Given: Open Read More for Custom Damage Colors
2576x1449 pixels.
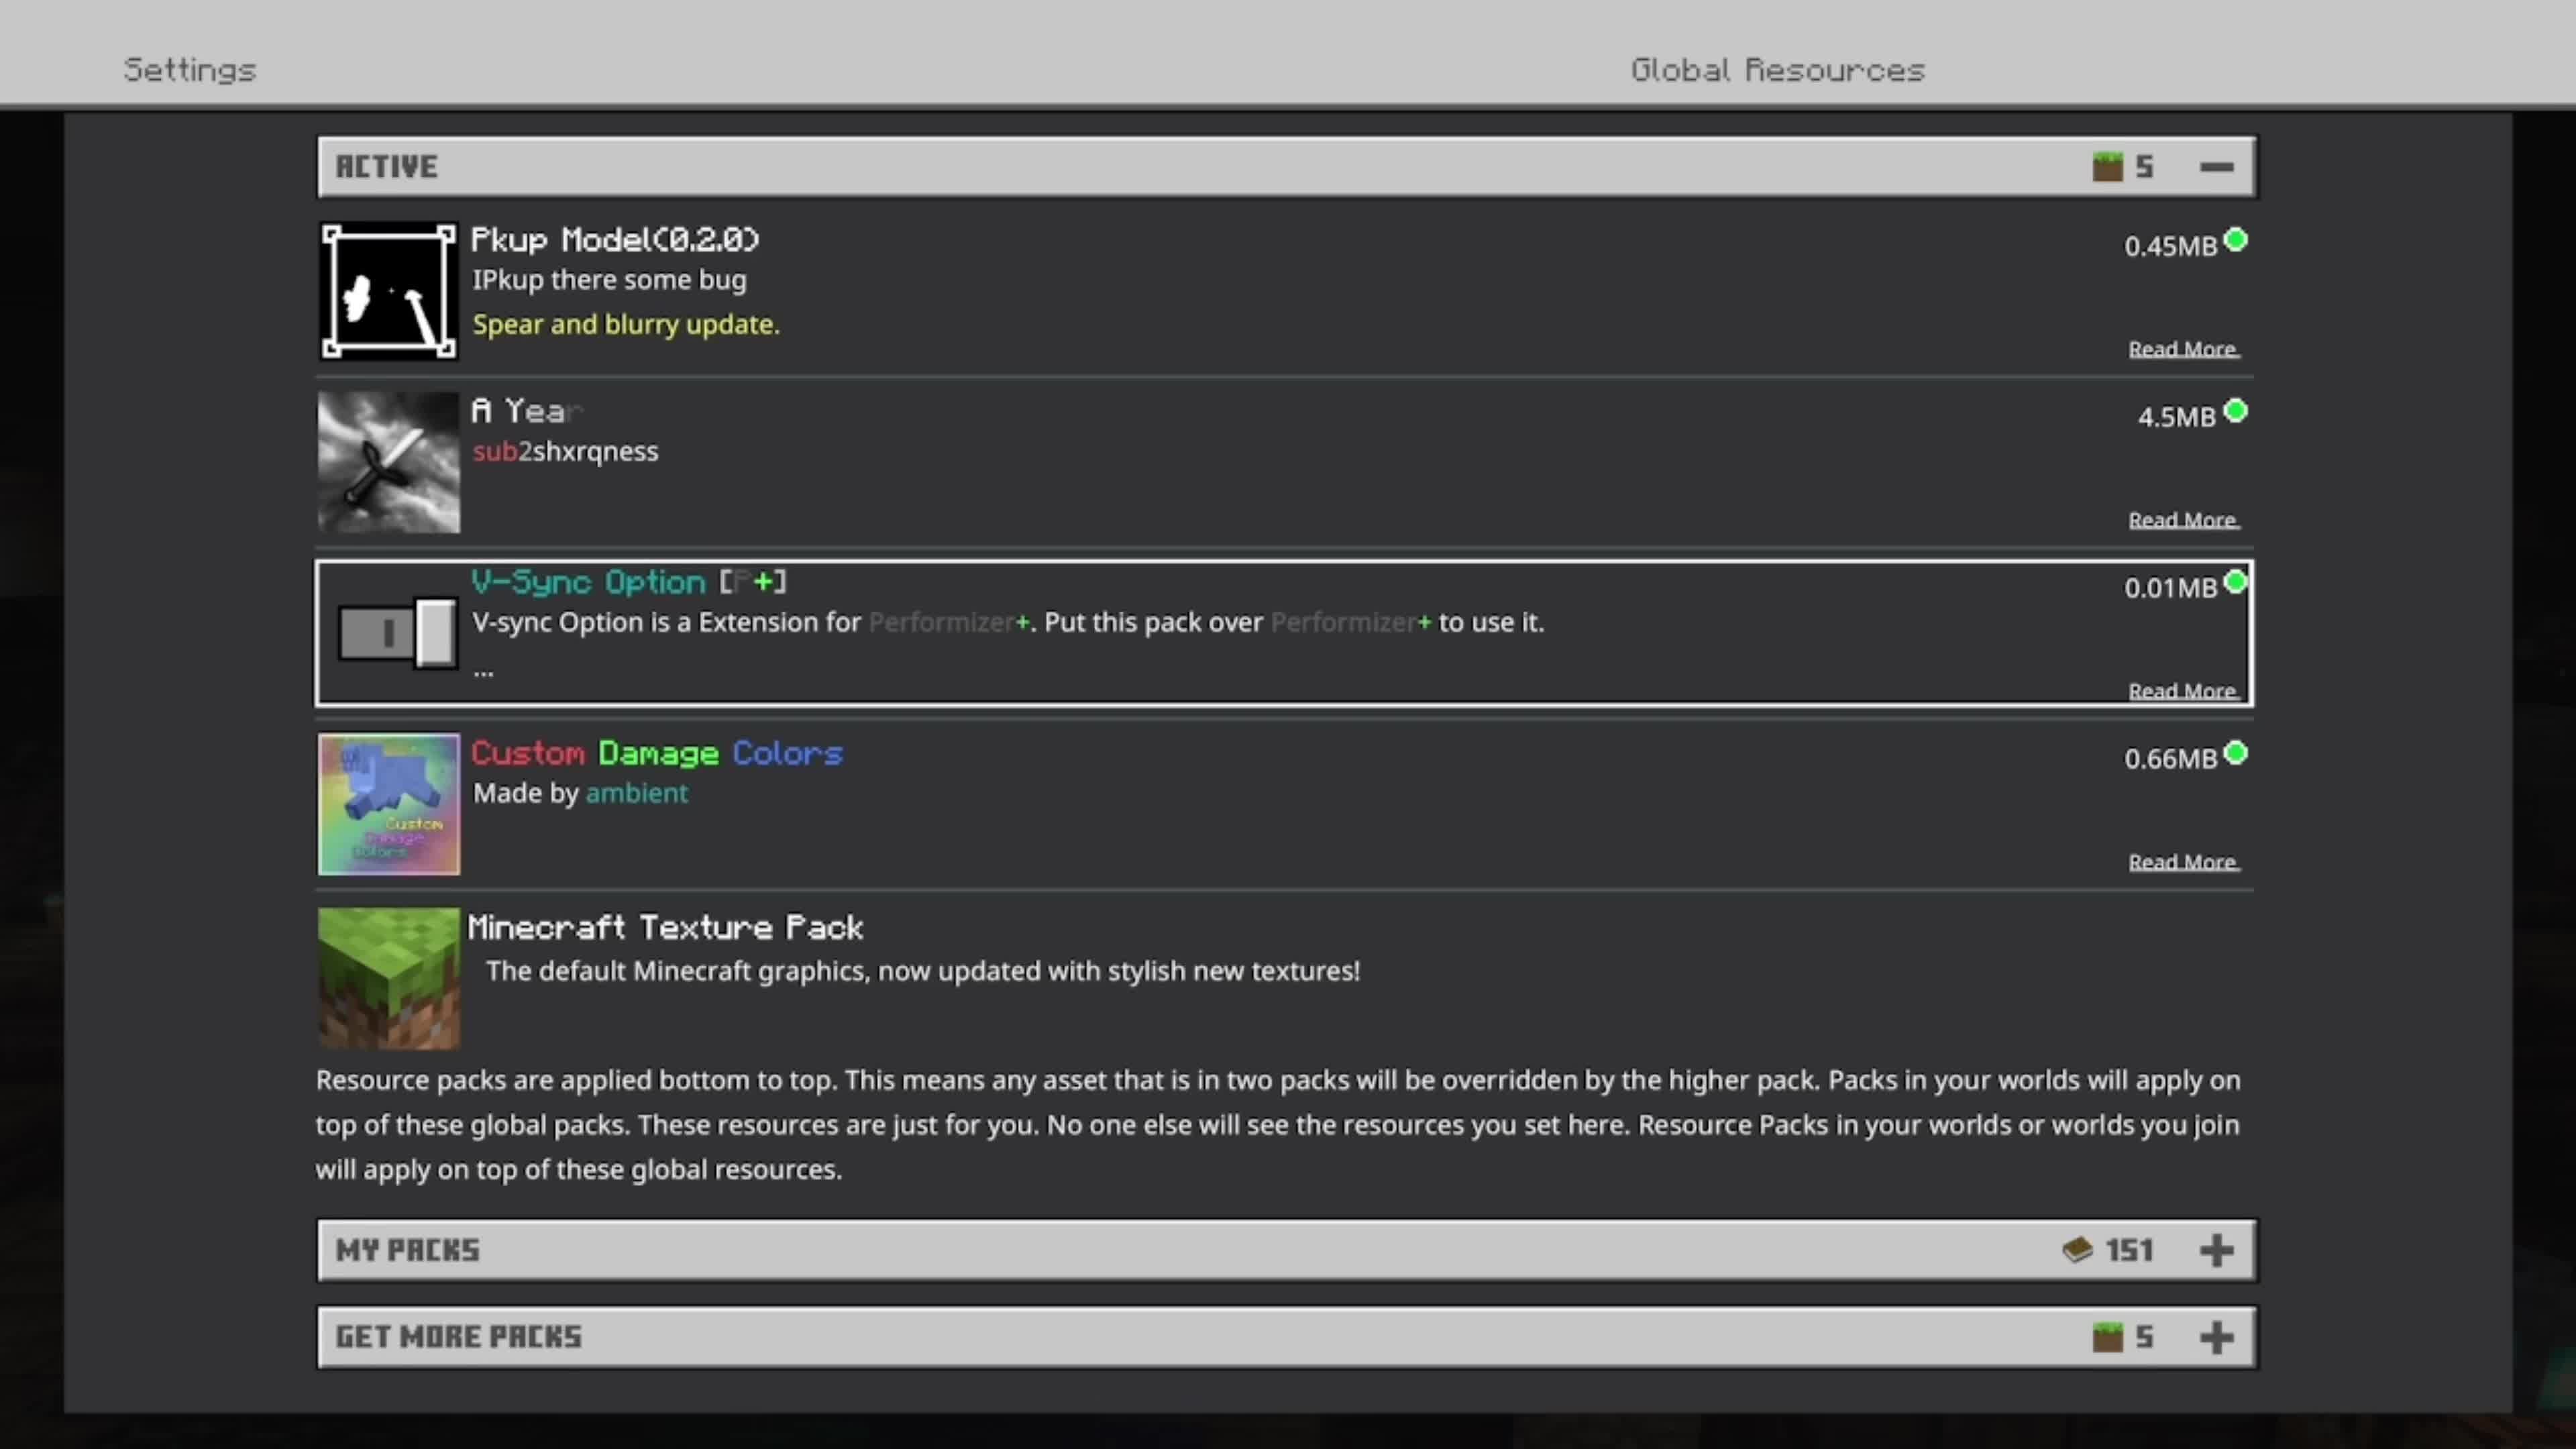Looking at the screenshot, I should click(2183, 862).
